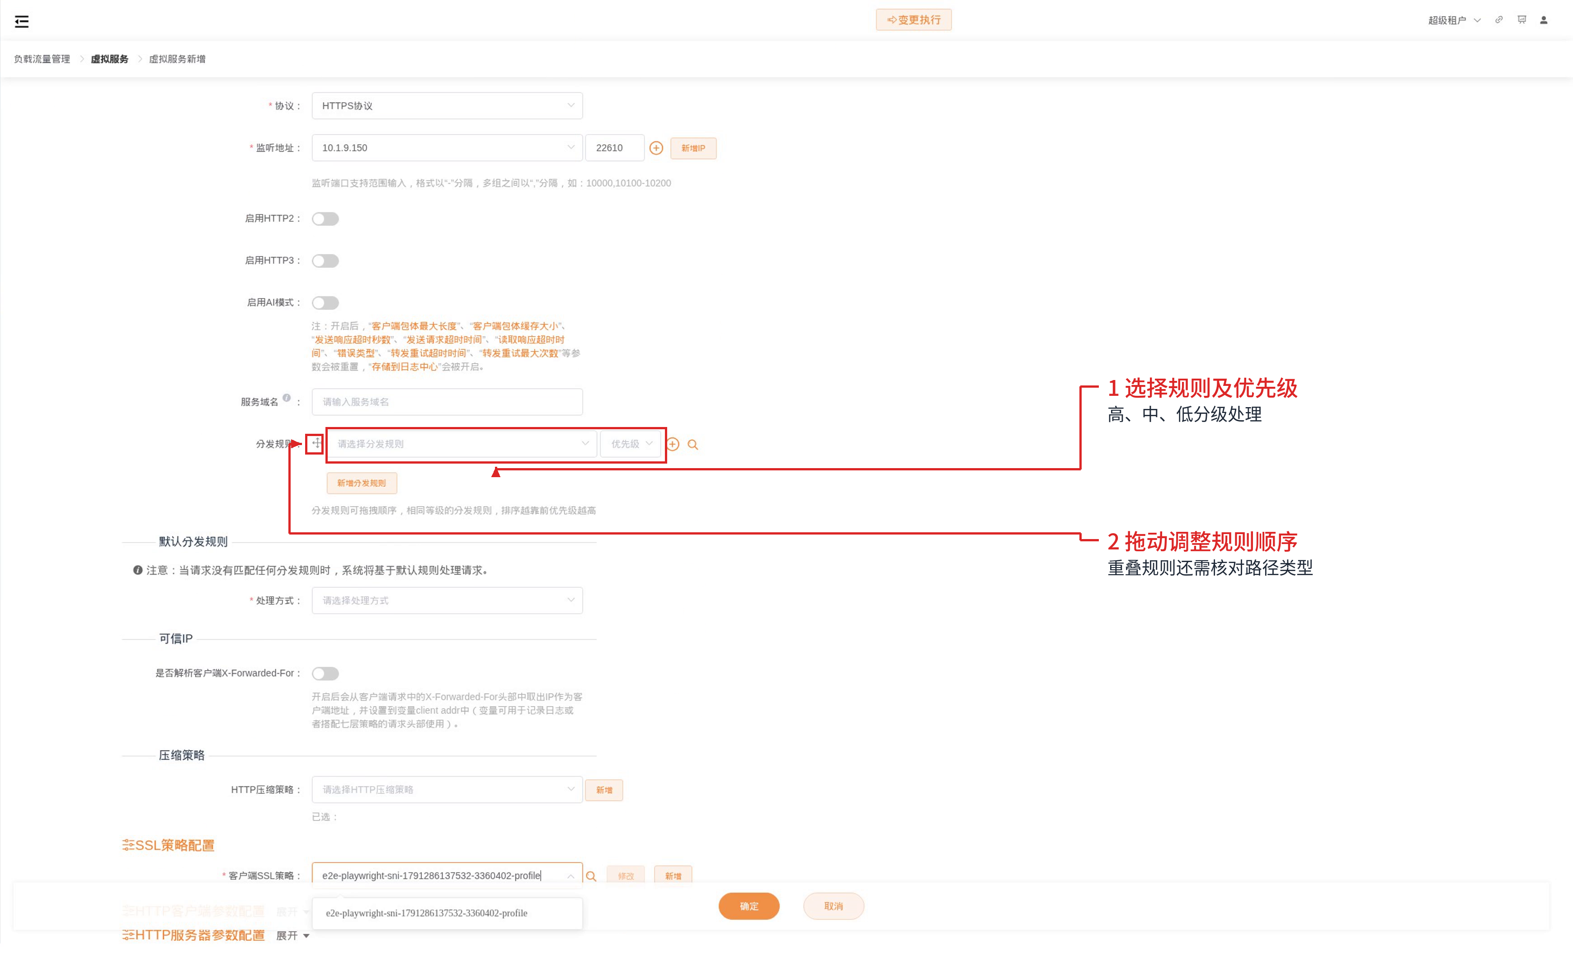Open the HTTP压缩策略 dropdown
1573x976 pixels.
click(x=447, y=789)
